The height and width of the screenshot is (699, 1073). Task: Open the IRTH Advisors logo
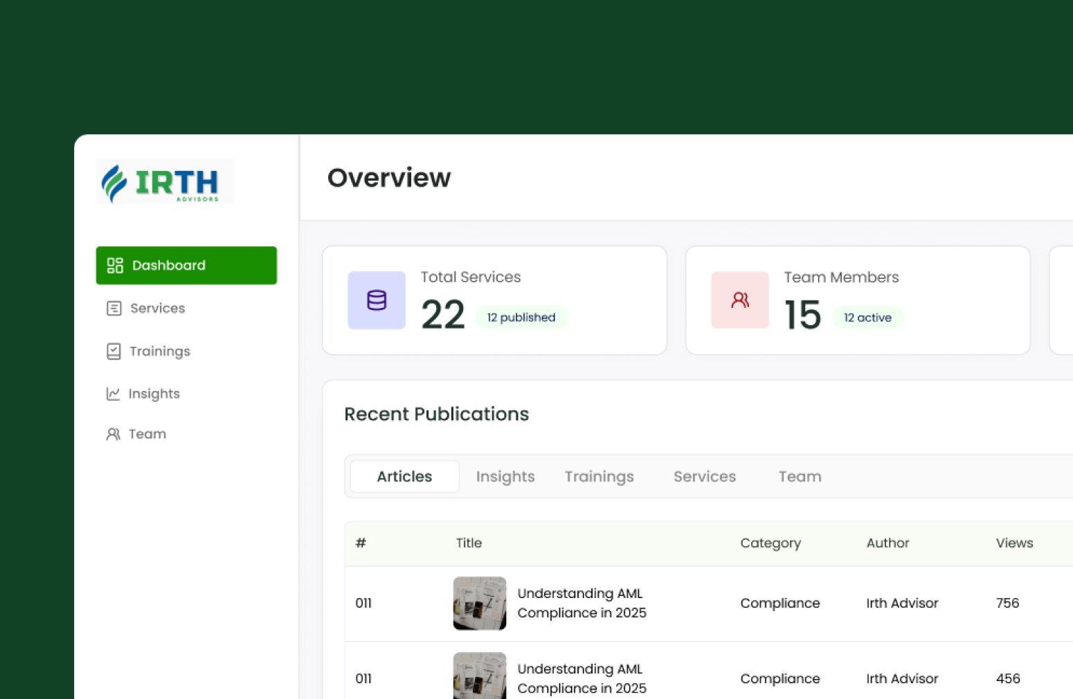coord(165,181)
